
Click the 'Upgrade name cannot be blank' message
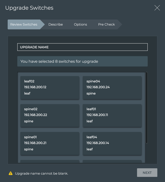[42, 173]
